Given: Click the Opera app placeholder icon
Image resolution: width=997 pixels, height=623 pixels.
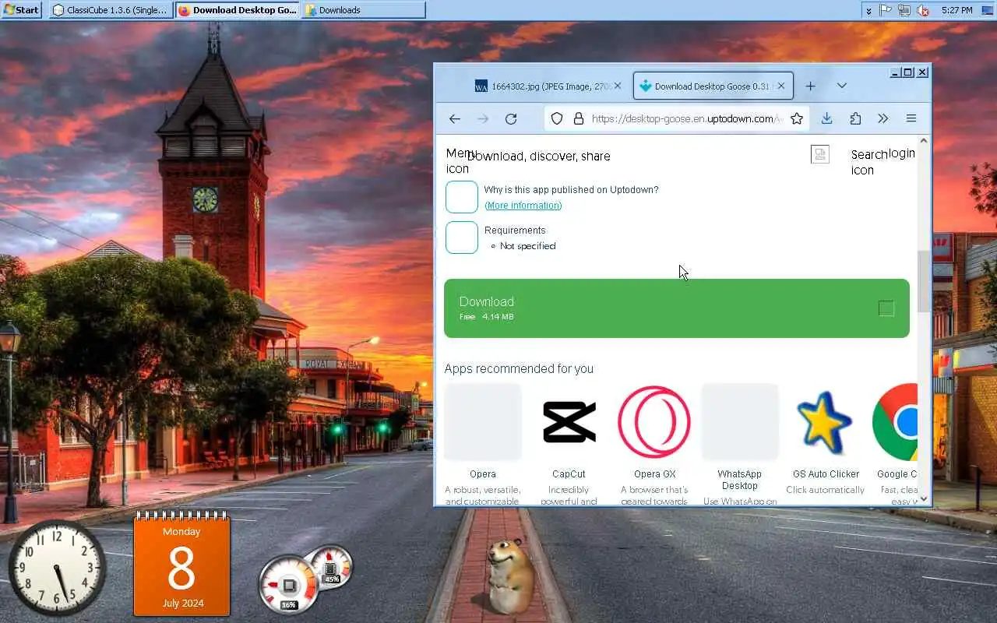Looking at the screenshot, I should pos(483,421).
